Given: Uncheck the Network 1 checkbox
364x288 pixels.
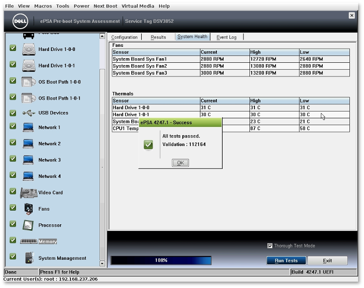Looking at the screenshot, I should [x=13, y=126].
